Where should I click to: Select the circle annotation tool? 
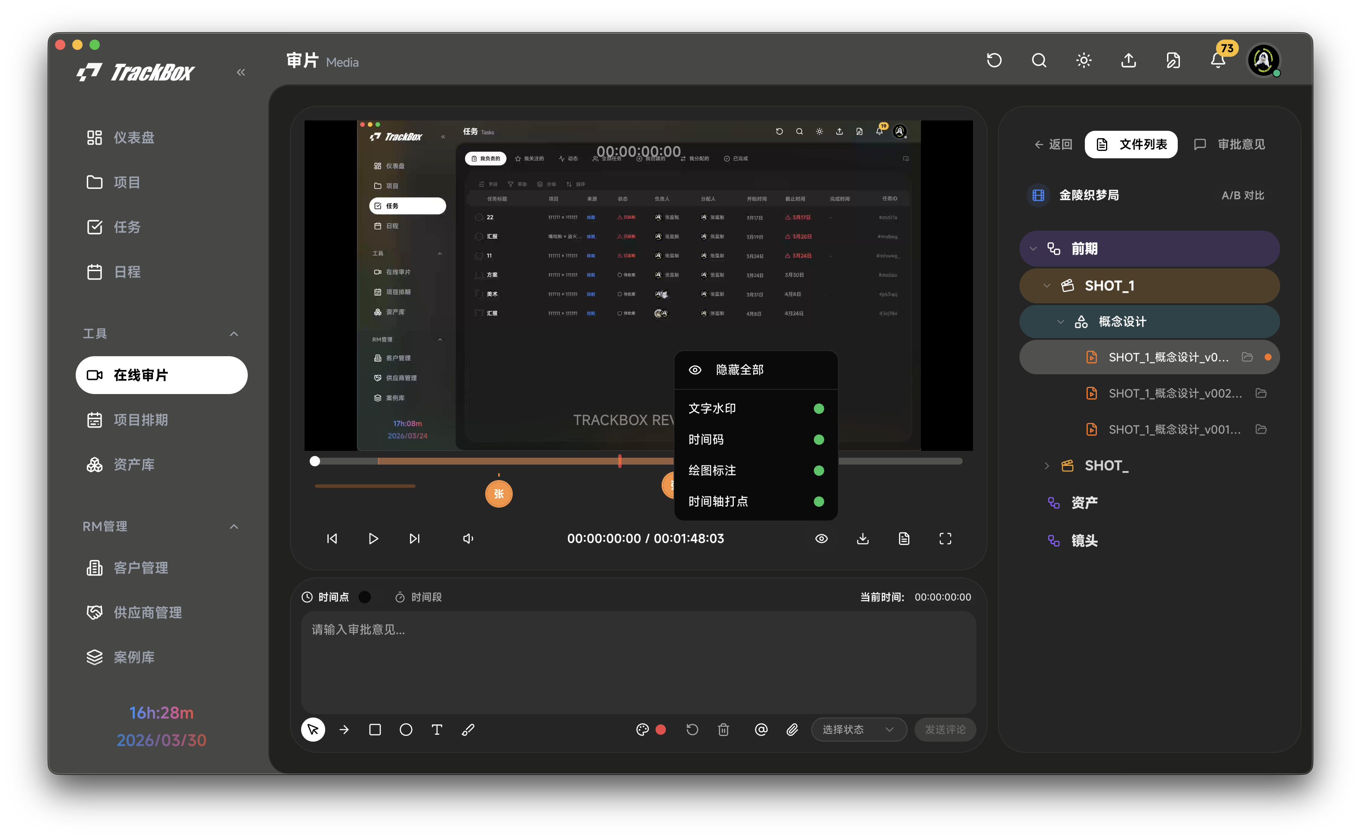click(x=406, y=729)
